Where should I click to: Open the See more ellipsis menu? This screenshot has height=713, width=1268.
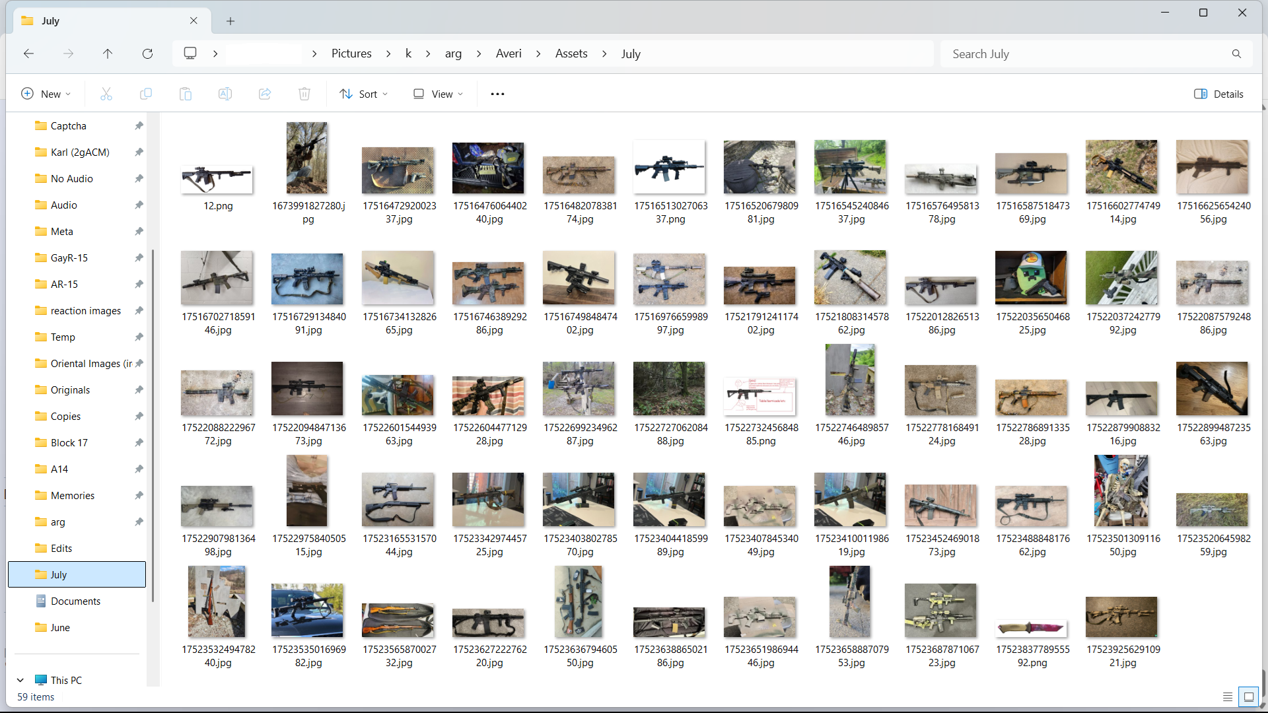pos(497,94)
